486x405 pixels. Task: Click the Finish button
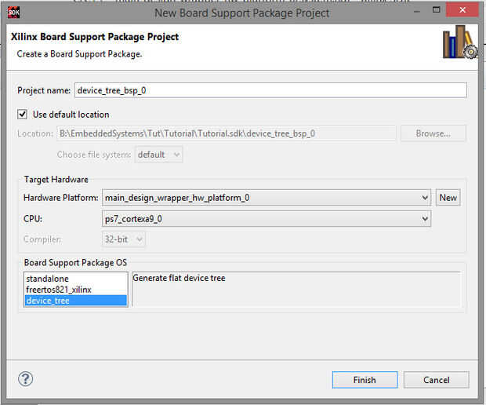tap(364, 380)
